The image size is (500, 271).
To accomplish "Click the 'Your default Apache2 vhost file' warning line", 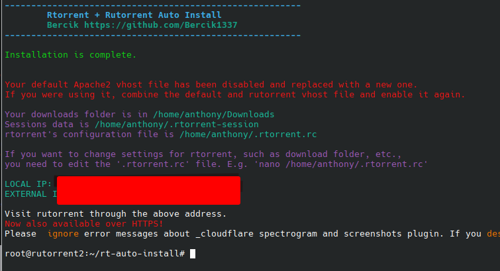I will 211,85.
